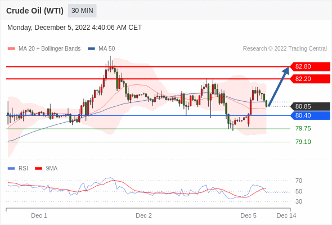Click the Crude Oil (WTI) title
The width and height of the screenshot is (332, 225).
(x=35, y=11)
